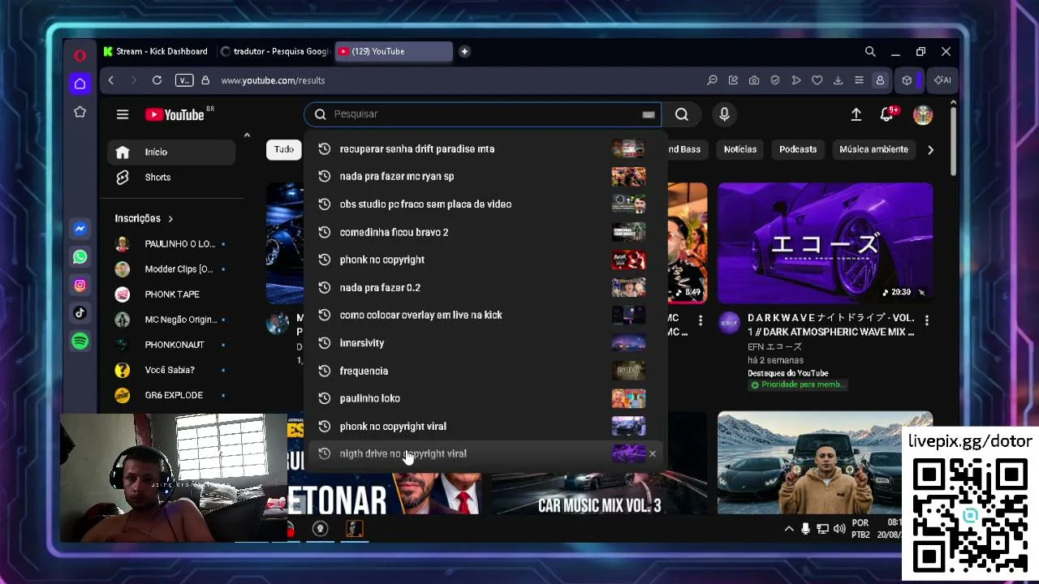Show more filter chips with right arrow

pyautogui.click(x=930, y=149)
